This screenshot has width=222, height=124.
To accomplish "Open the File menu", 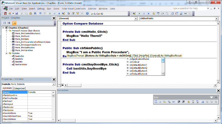I will (x=11, y=9).
